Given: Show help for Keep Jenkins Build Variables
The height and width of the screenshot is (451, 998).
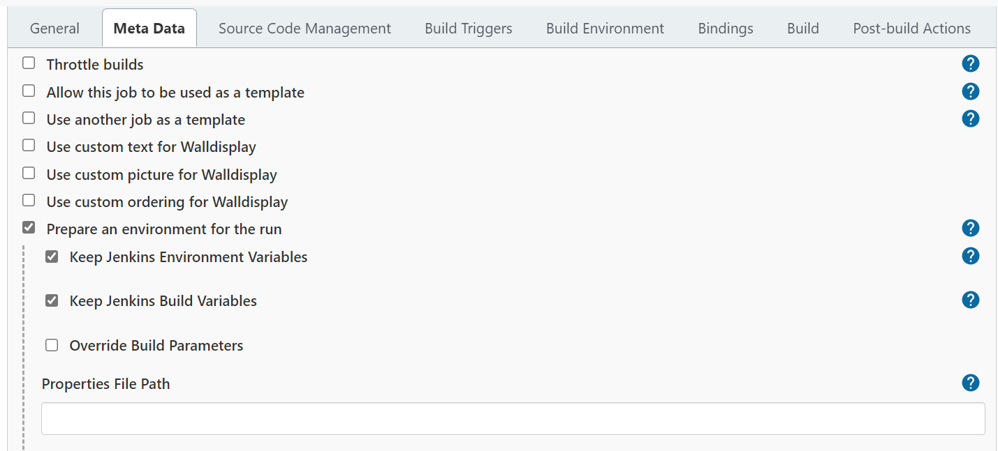Looking at the screenshot, I should pyautogui.click(x=970, y=300).
